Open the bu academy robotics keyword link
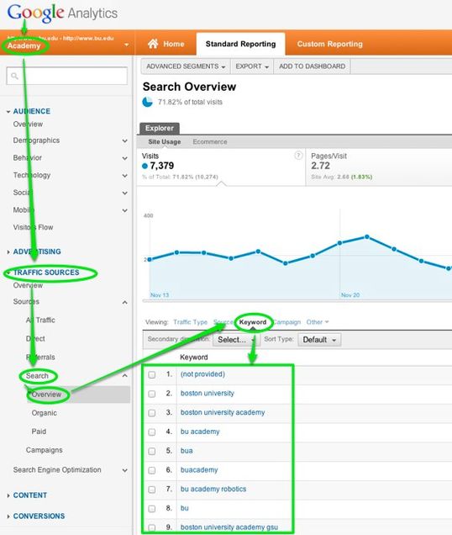Viewport: 452px width, 535px height. tap(213, 489)
